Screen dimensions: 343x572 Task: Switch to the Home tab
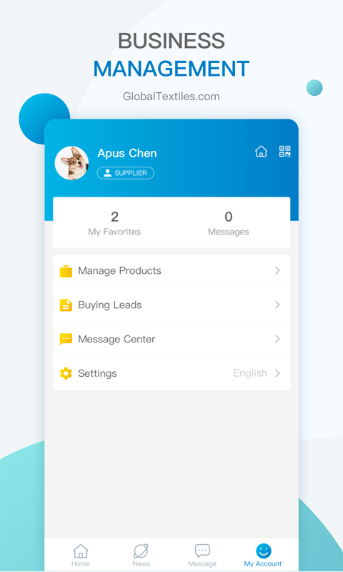[x=81, y=556]
